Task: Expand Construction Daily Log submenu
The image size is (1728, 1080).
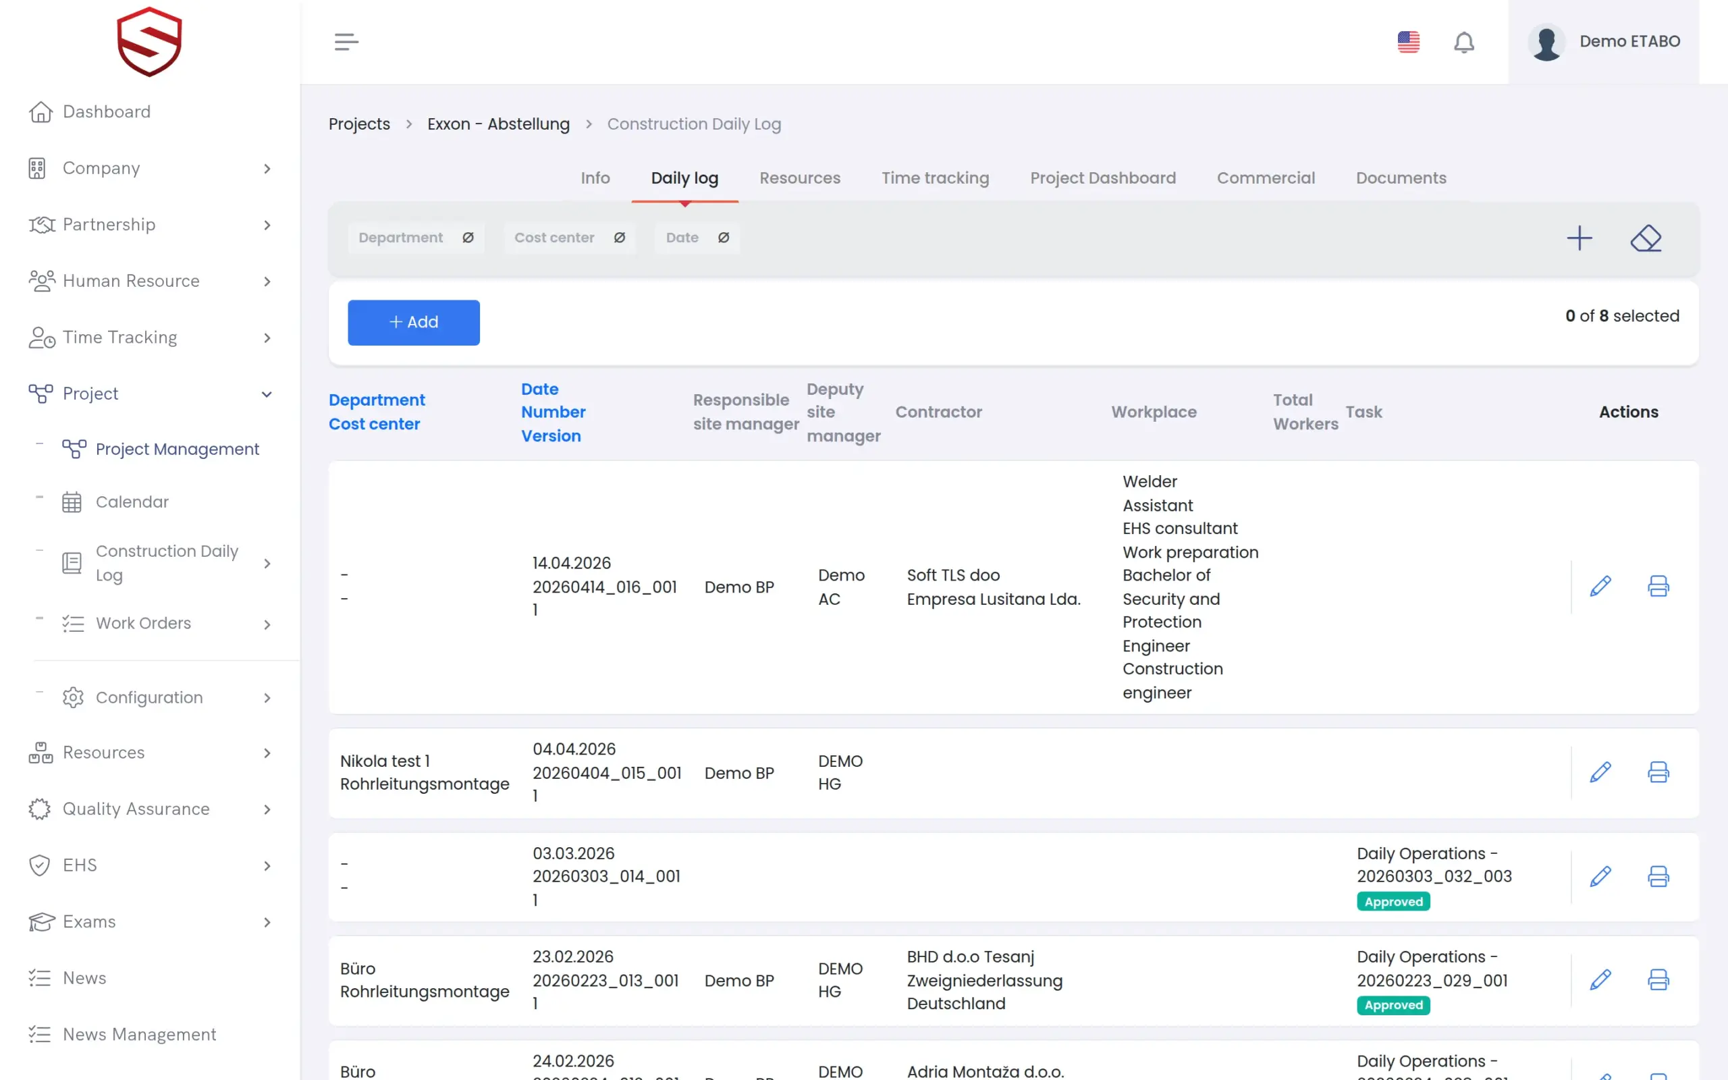Action: point(167,564)
